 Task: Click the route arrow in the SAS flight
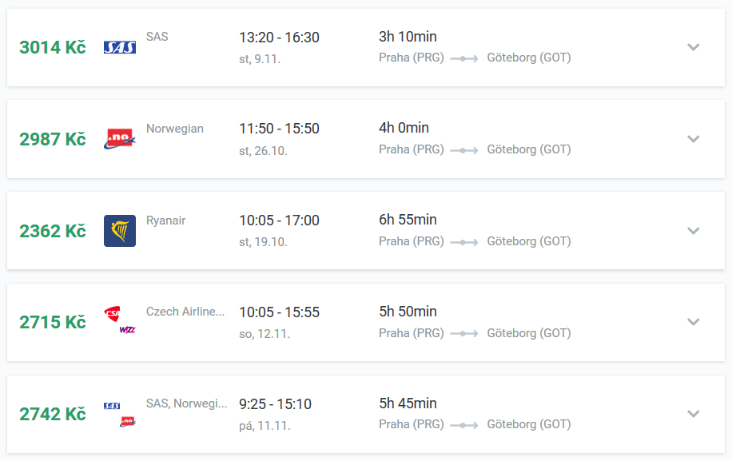click(464, 58)
